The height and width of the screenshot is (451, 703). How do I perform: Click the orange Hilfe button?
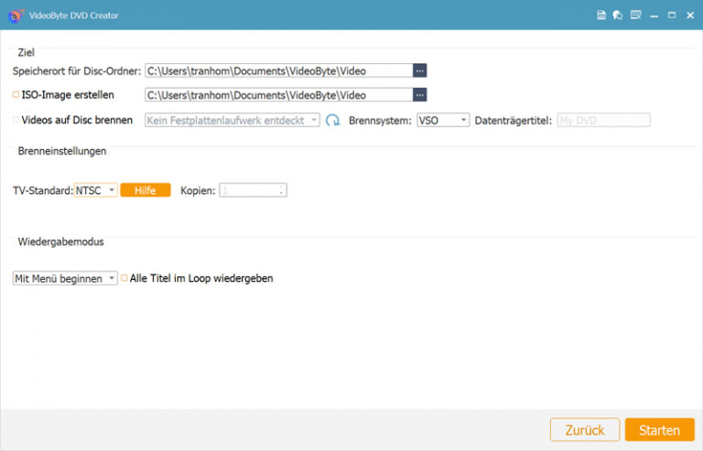coord(146,190)
